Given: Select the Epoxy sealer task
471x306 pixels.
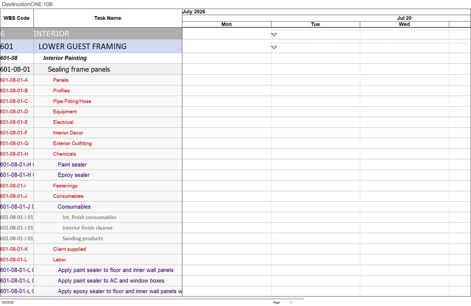Looking at the screenshot, I should (x=91, y=175).
